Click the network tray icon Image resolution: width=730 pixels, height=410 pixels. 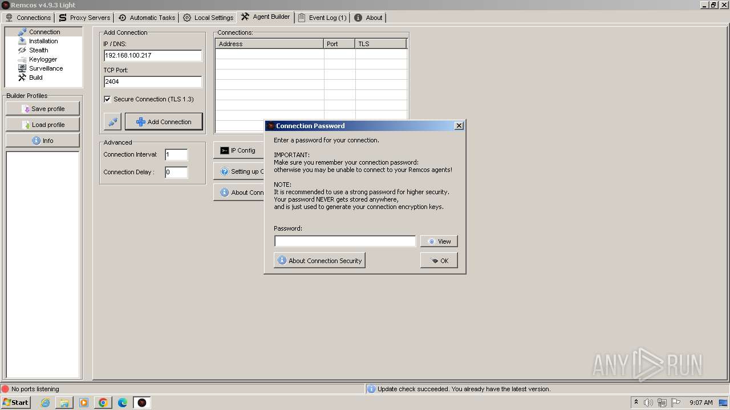click(662, 403)
